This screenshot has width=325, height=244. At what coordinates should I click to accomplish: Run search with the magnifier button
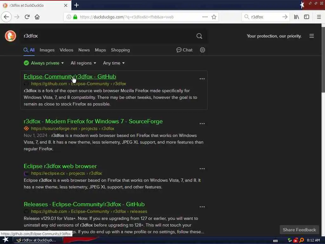pos(199,36)
